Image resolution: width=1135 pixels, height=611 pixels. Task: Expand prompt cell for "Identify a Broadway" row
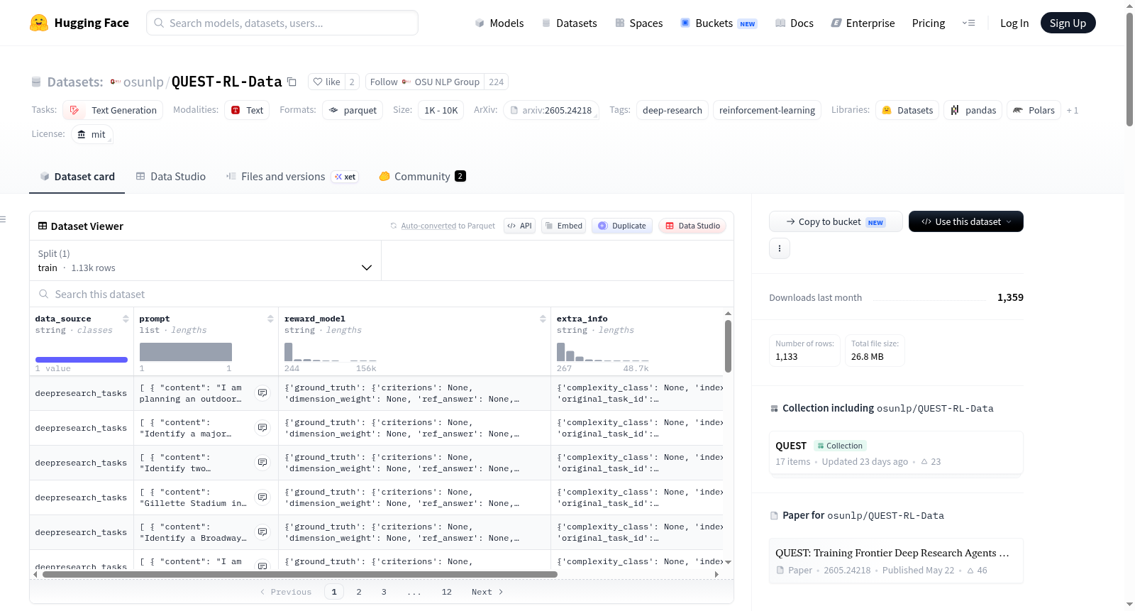pyautogui.click(x=262, y=532)
